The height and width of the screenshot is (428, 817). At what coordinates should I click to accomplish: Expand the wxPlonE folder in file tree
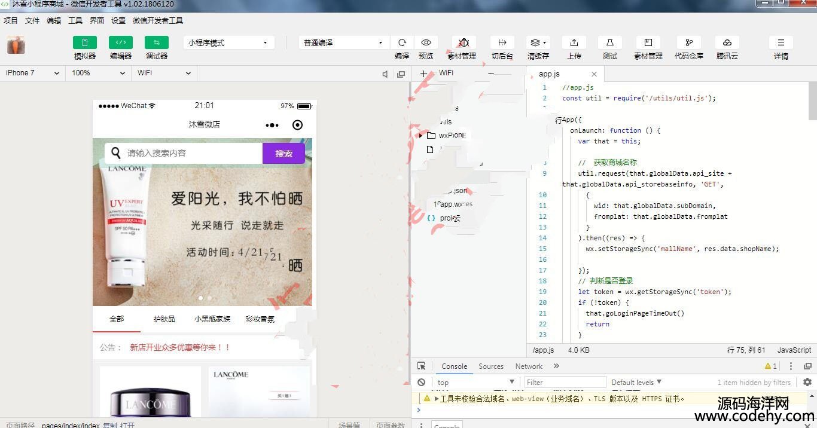pos(420,136)
